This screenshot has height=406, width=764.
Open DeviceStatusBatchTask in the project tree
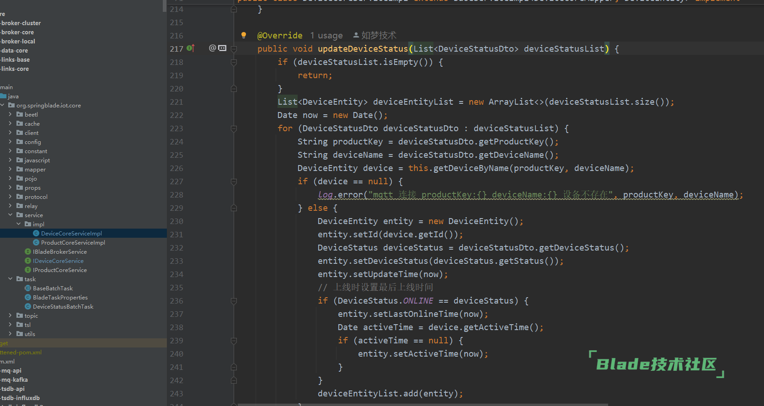click(63, 307)
